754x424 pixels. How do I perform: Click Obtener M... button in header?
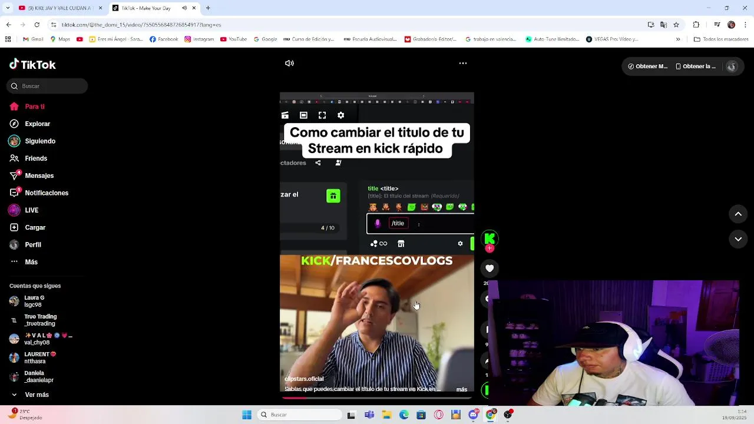pyautogui.click(x=647, y=67)
